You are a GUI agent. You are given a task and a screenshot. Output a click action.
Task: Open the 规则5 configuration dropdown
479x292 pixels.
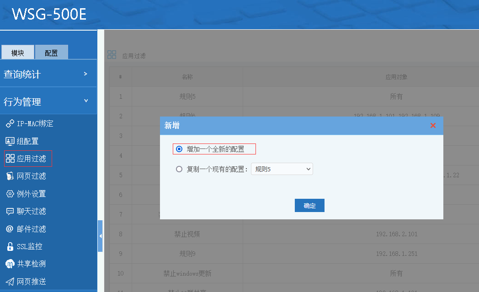point(282,169)
